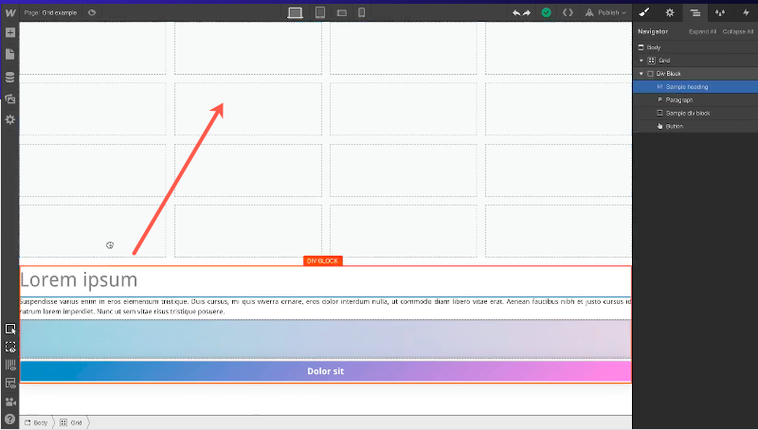Collapse the Grid element in Navigator
The image size is (758, 430).
(641, 61)
